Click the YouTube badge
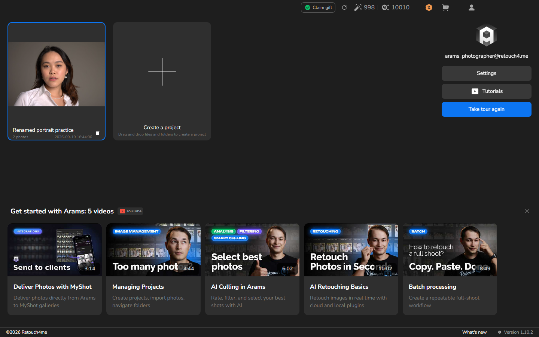 [130, 211]
